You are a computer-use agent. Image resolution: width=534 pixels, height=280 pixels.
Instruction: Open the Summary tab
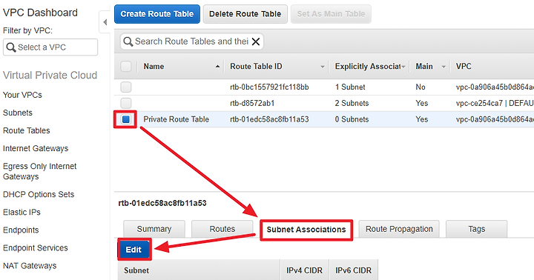click(154, 229)
